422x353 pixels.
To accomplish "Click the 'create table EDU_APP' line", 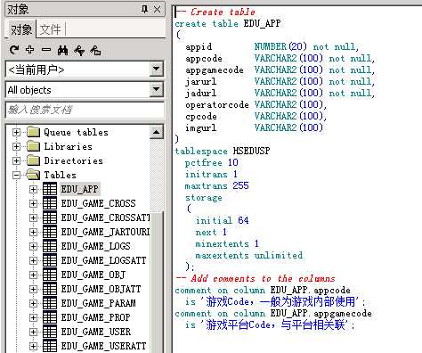I will click(x=228, y=23).
